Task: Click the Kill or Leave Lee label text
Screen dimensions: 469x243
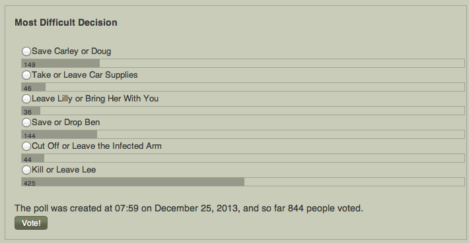Action: pos(63,170)
